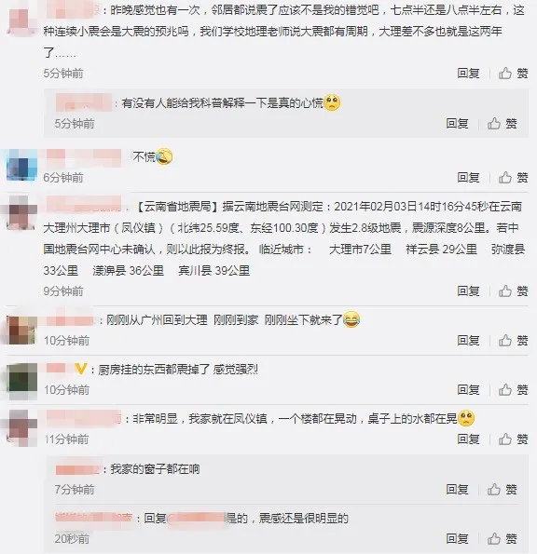Reply to the 不慌 comment
The width and height of the screenshot is (537, 554).
pos(468,177)
